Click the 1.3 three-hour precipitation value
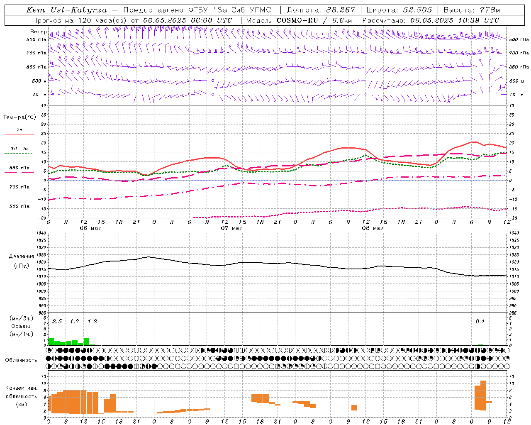Screen dimensions: 531x425 [92, 322]
